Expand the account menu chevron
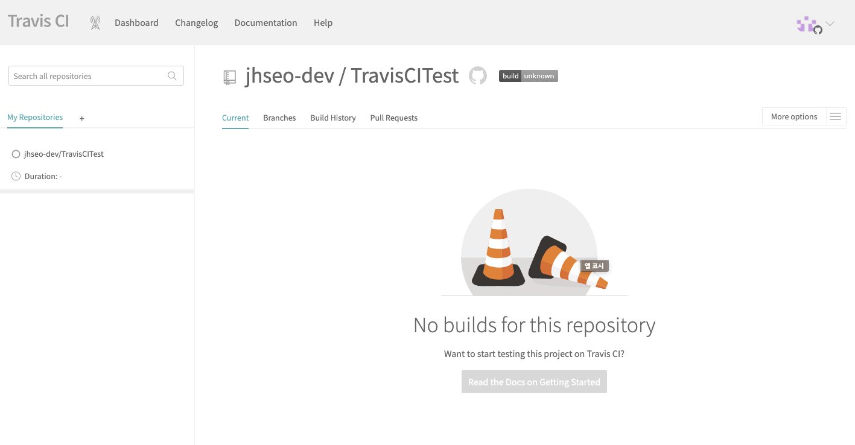The image size is (855, 445). point(830,24)
